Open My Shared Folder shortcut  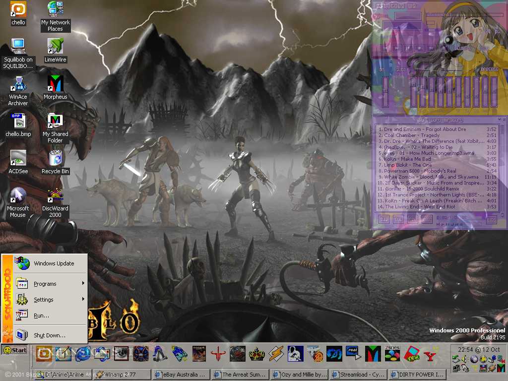tap(56, 128)
